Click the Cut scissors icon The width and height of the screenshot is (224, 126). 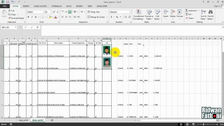[x=9, y=10]
